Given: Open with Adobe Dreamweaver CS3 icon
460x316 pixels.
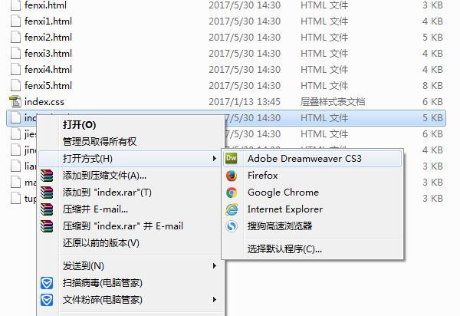Looking at the screenshot, I should [232, 159].
